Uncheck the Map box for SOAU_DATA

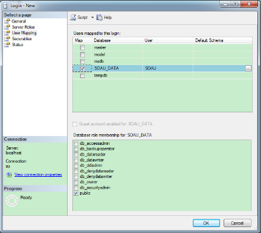[x=82, y=69]
